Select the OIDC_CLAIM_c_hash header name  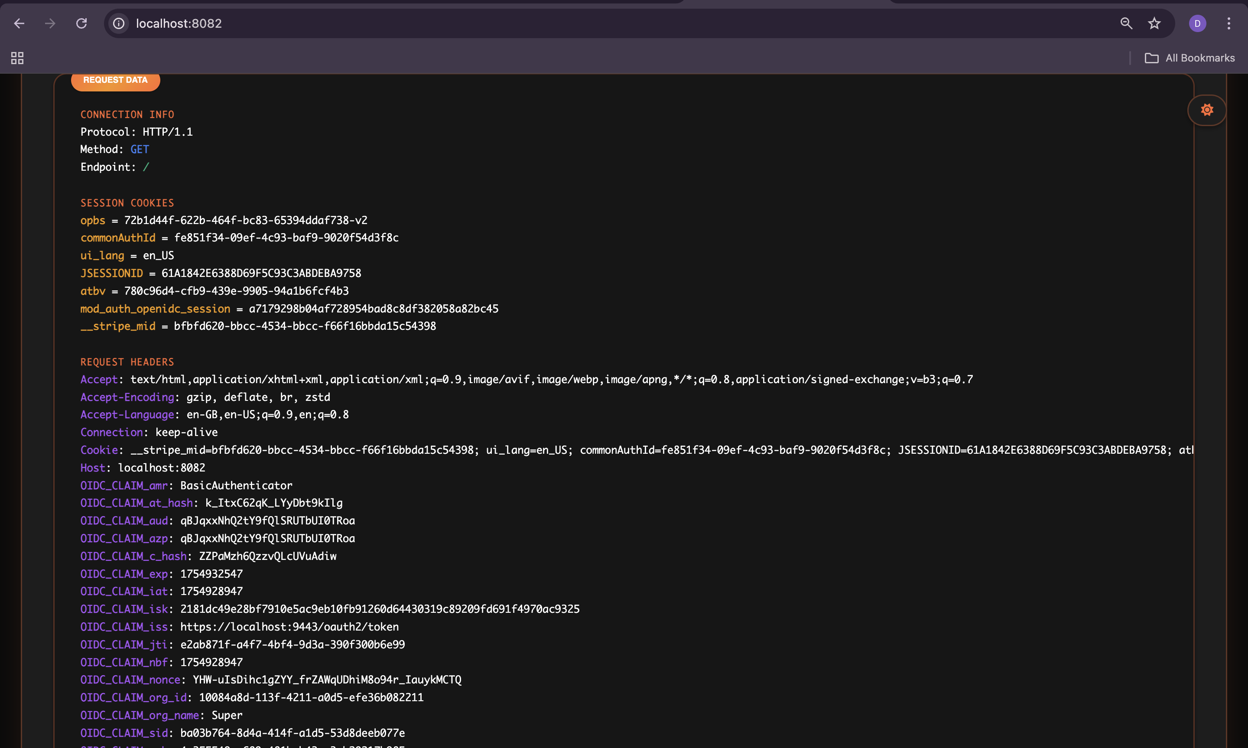pos(133,556)
